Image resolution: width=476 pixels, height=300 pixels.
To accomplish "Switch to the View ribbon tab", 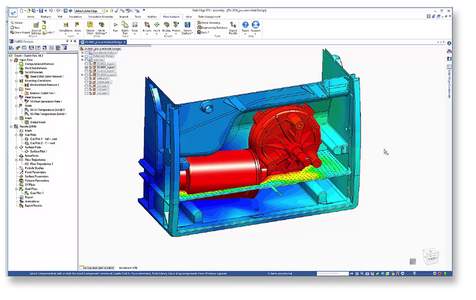I will [x=188, y=17].
